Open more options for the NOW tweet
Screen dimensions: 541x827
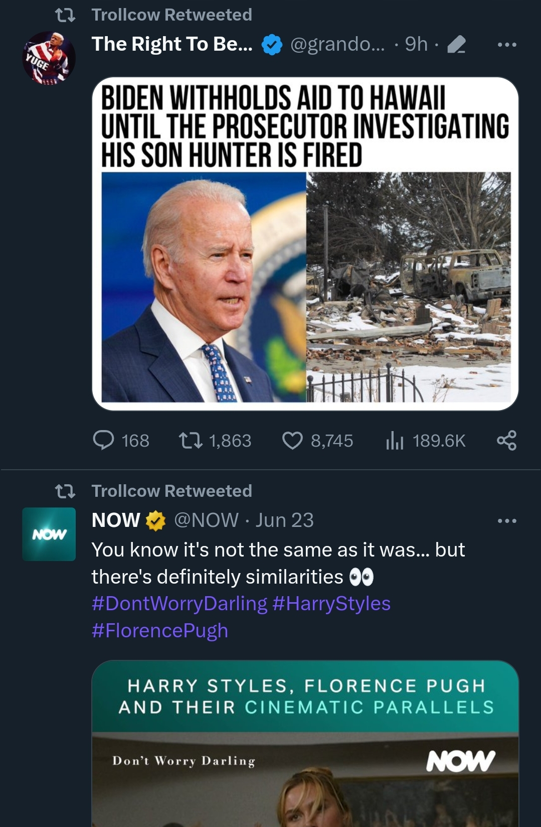tap(507, 521)
